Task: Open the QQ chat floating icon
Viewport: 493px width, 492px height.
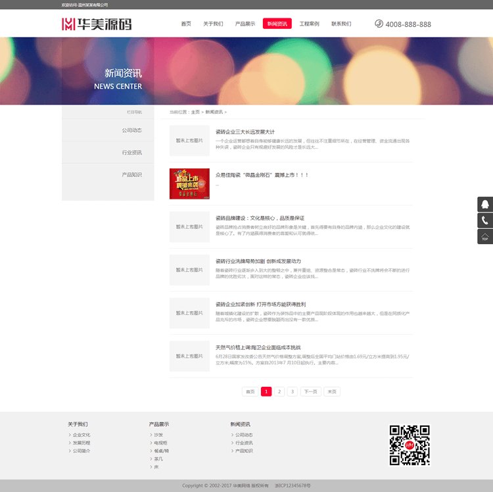Action: click(x=485, y=204)
